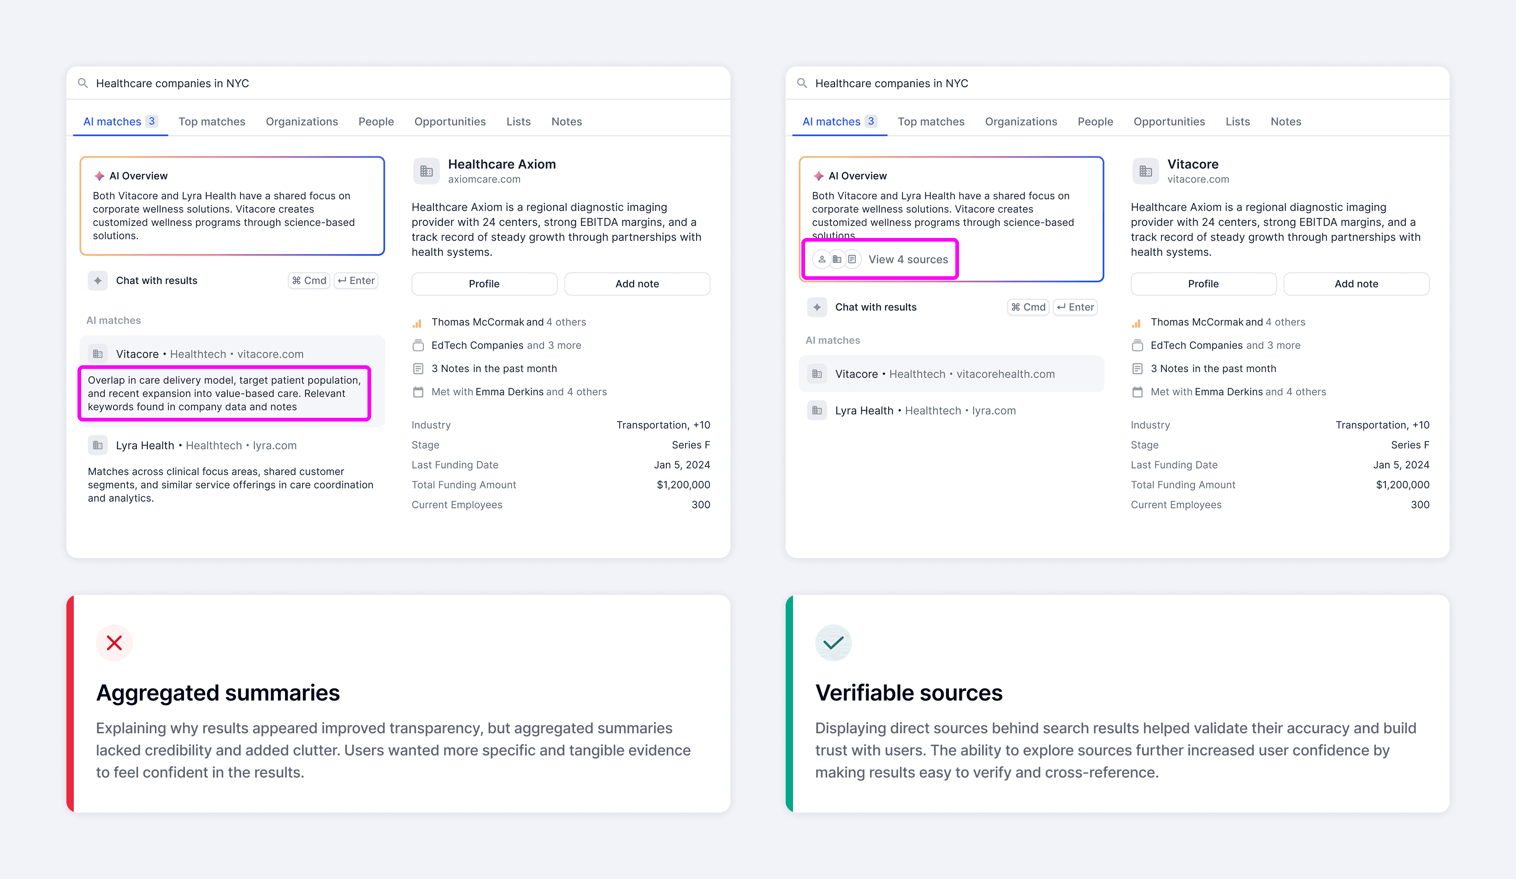
Task: Switch to Top matches tab in the left mockup
Action: pos(212,122)
